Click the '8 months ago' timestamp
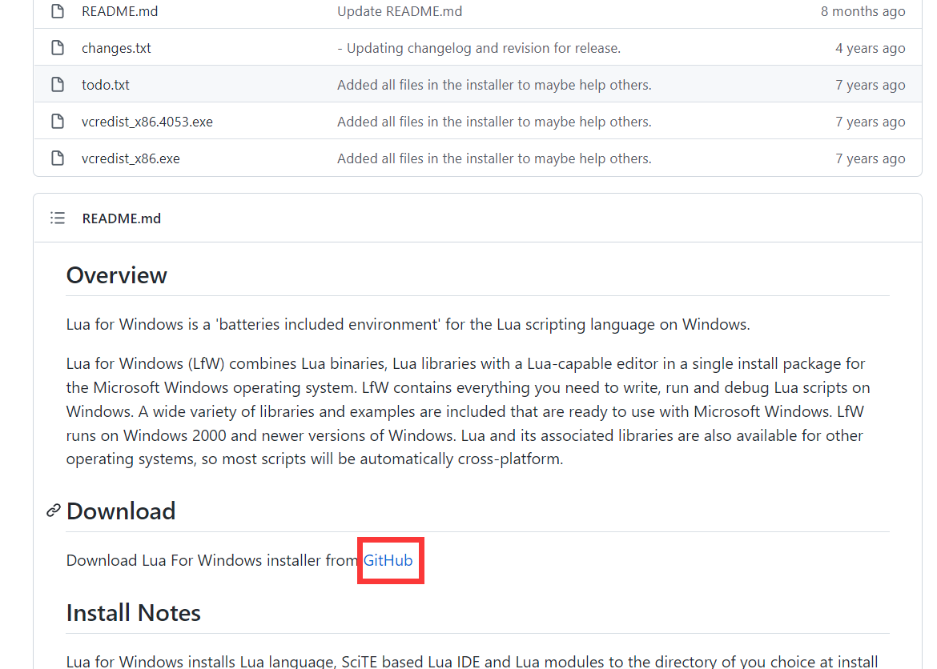The width and height of the screenshot is (937, 669). [x=863, y=11]
